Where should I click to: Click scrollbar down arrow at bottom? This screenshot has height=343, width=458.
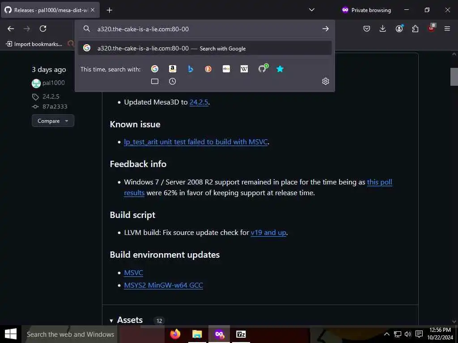(454, 322)
